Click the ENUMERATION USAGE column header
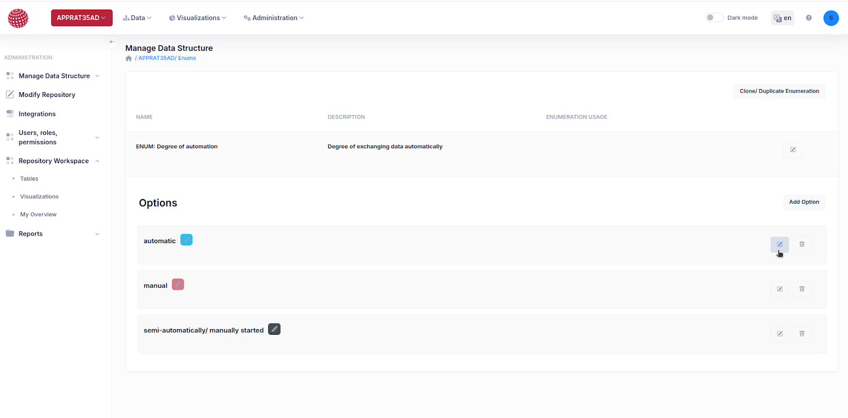The width and height of the screenshot is (848, 418). click(x=577, y=117)
